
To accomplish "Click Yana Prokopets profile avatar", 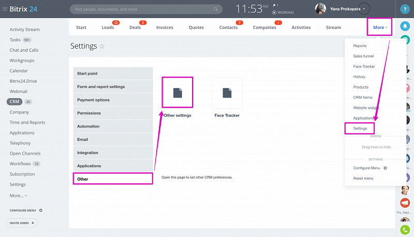I will pyautogui.click(x=320, y=9).
